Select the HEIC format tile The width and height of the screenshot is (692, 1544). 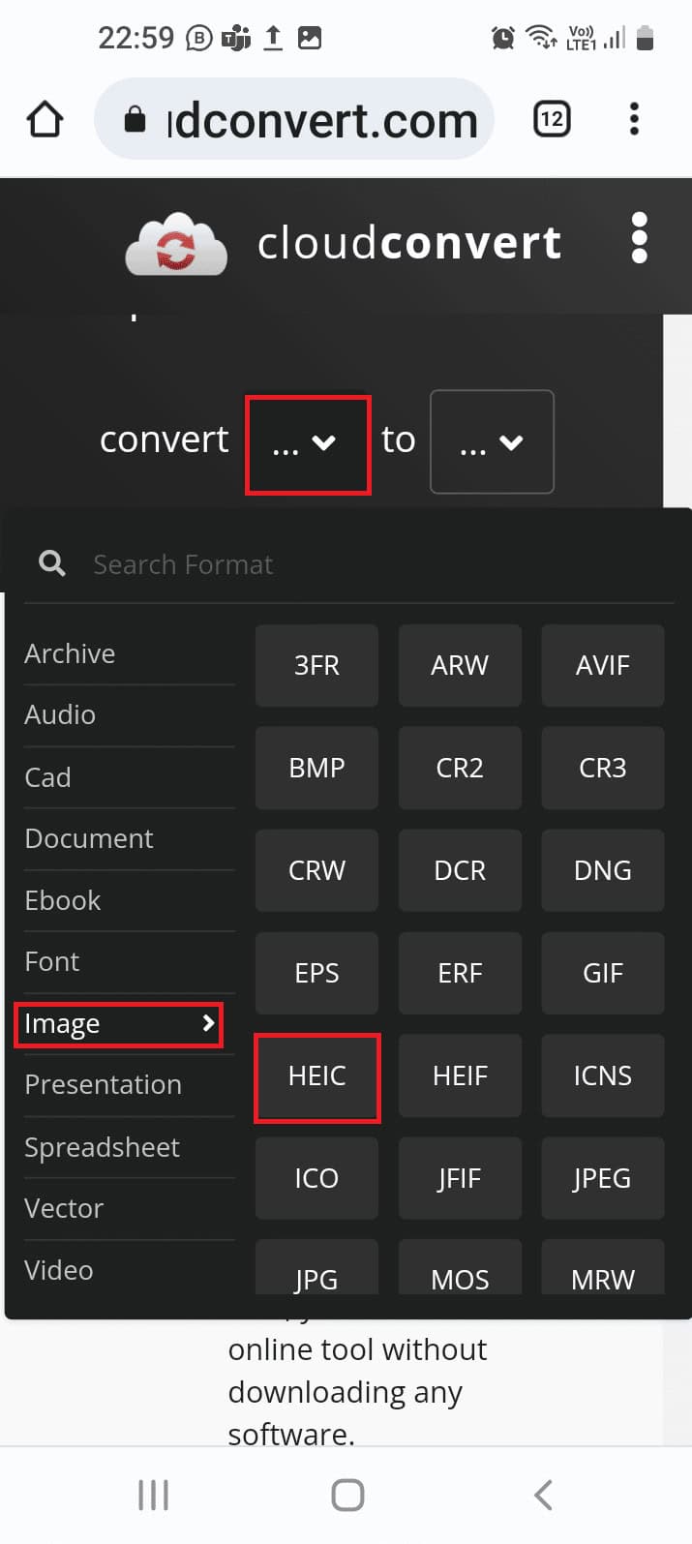[316, 1075]
